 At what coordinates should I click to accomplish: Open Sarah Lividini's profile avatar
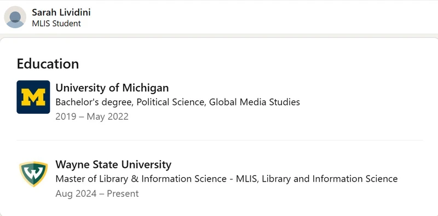pos(15,17)
